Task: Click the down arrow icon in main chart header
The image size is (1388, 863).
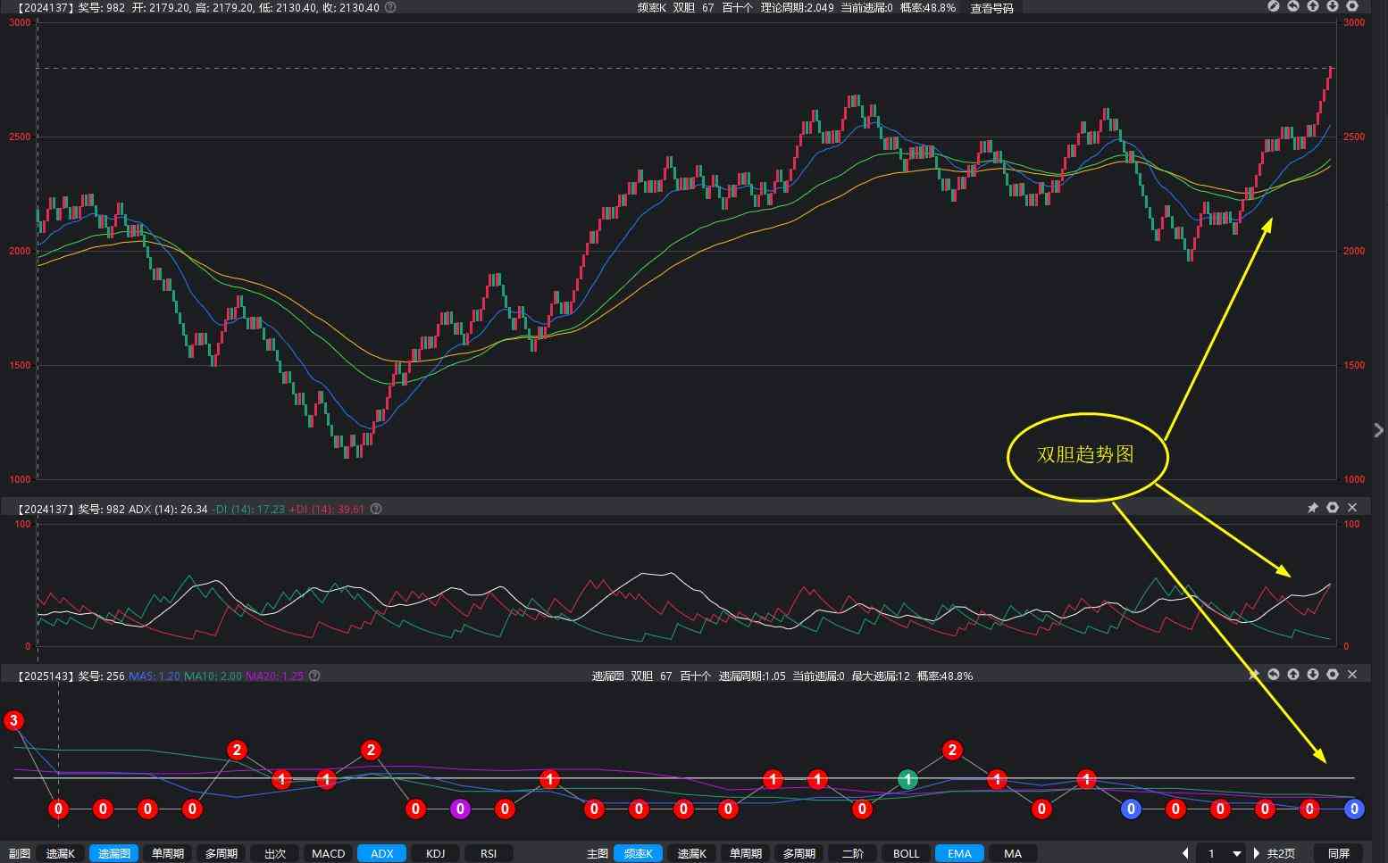Action: click(x=1333, y=6)
